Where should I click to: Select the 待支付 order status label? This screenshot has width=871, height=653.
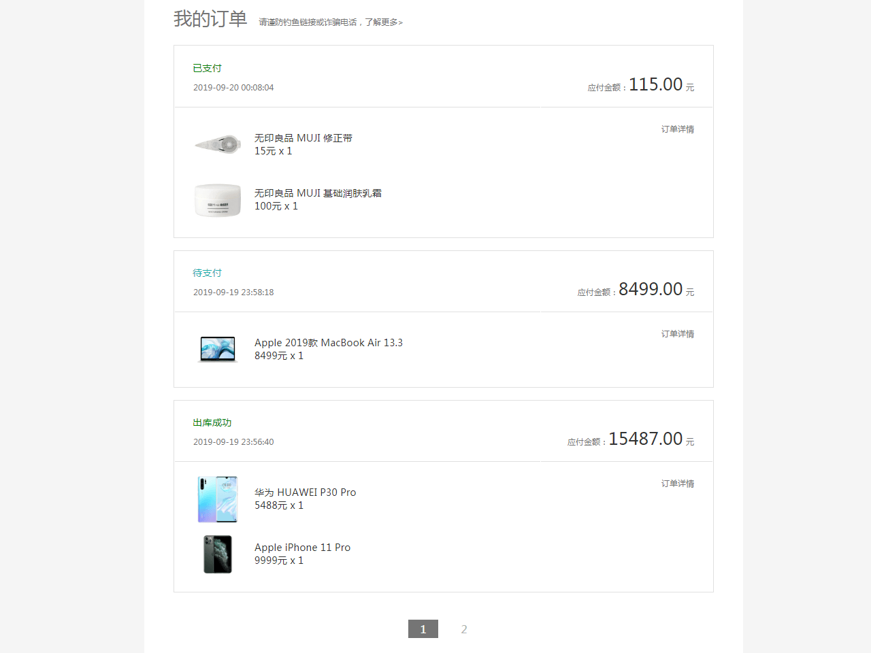pos(208,273)
